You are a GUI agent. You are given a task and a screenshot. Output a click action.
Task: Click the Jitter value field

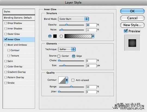pyautogui.click(x=91, y=92)
